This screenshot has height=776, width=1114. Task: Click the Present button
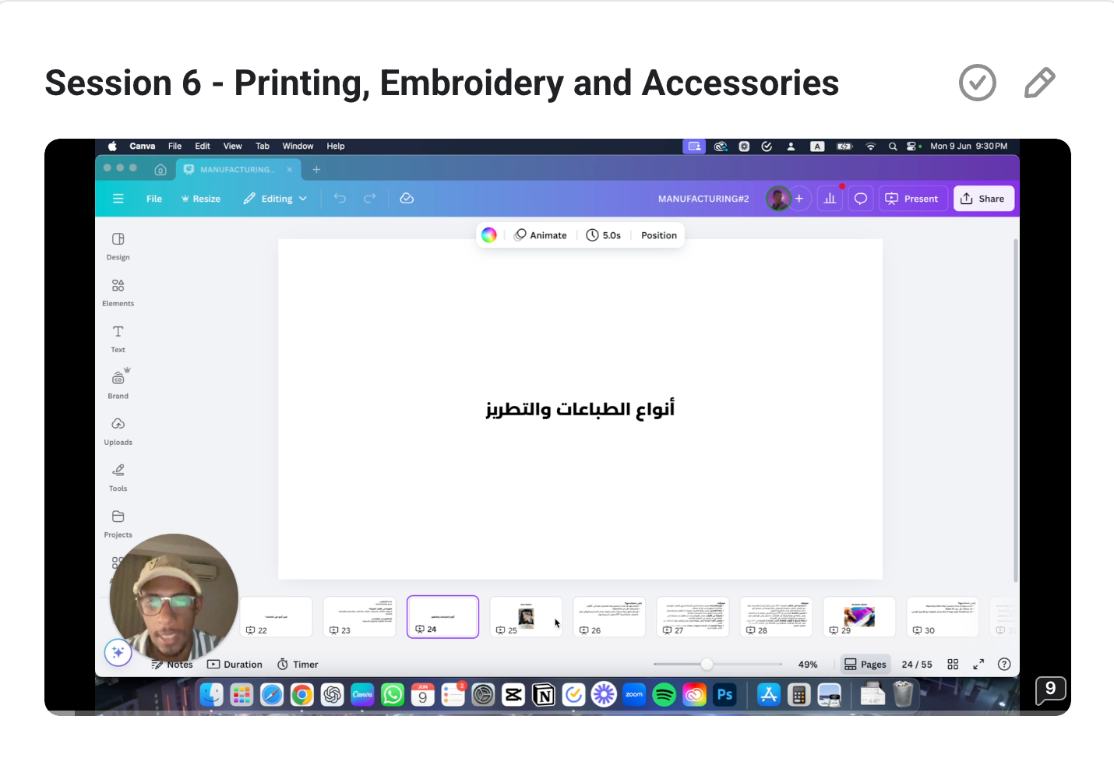tap(913, 199)
